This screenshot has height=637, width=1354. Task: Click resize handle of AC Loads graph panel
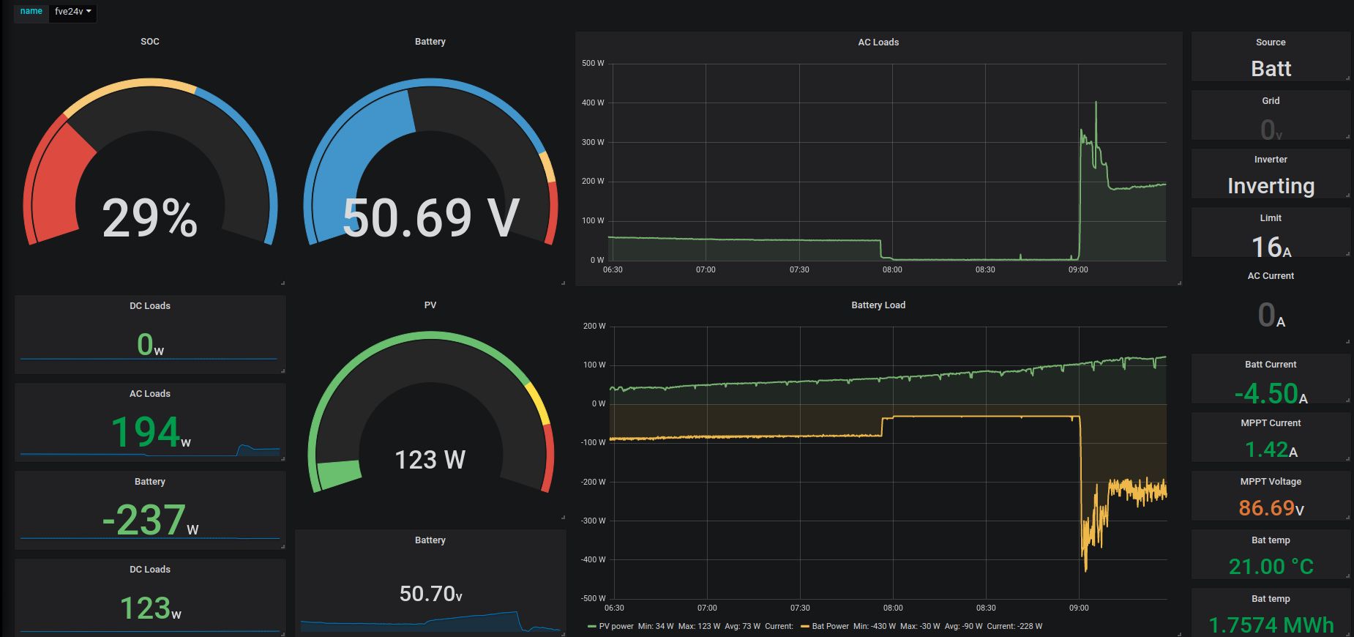pos(1179,283)
